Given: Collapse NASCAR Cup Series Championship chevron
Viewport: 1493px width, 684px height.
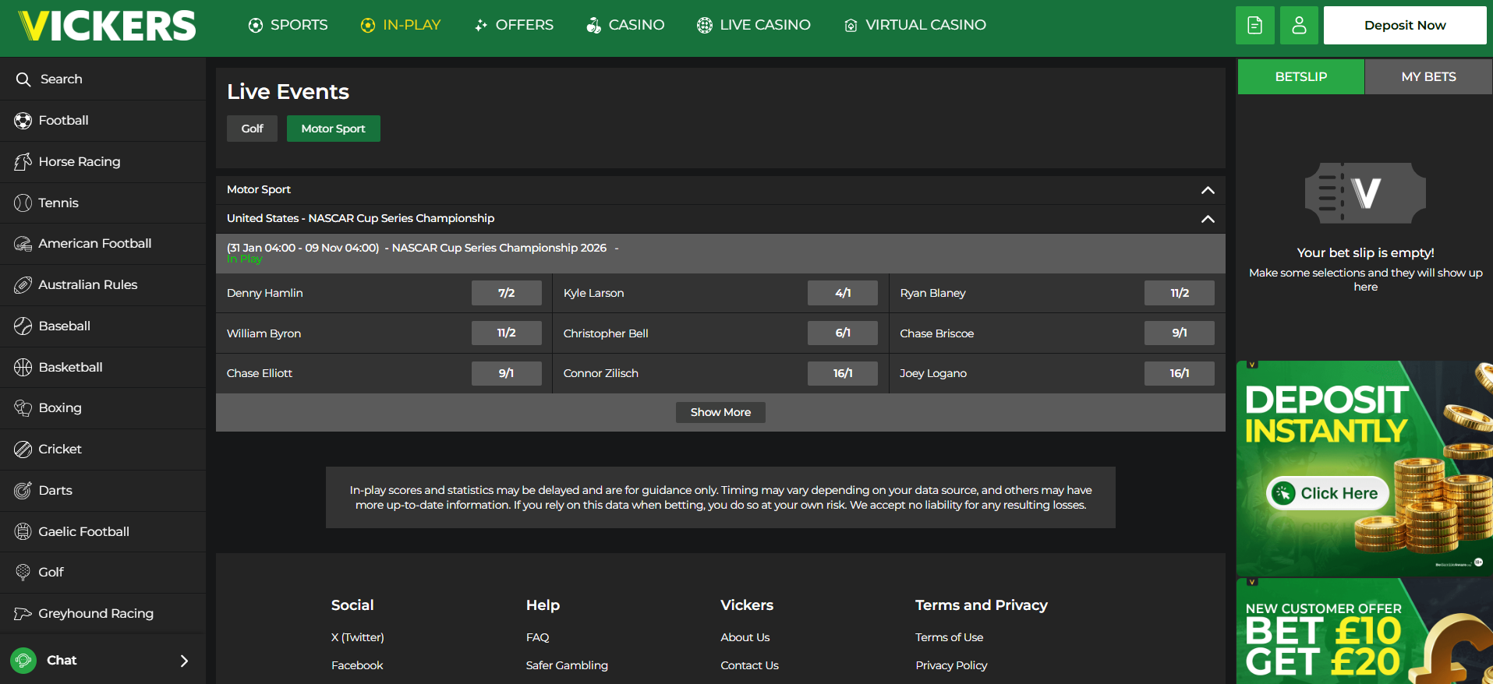Looking at the screenshot, I should (1208, 219).
